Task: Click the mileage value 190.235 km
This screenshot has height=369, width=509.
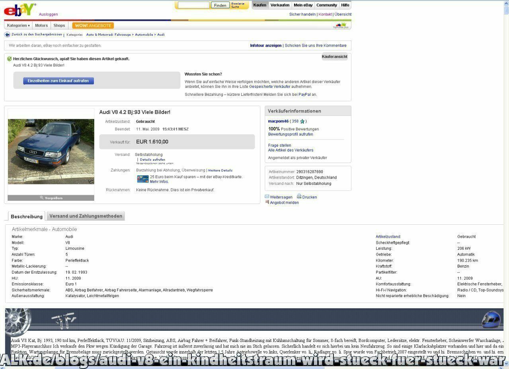Action: point(468,260)
